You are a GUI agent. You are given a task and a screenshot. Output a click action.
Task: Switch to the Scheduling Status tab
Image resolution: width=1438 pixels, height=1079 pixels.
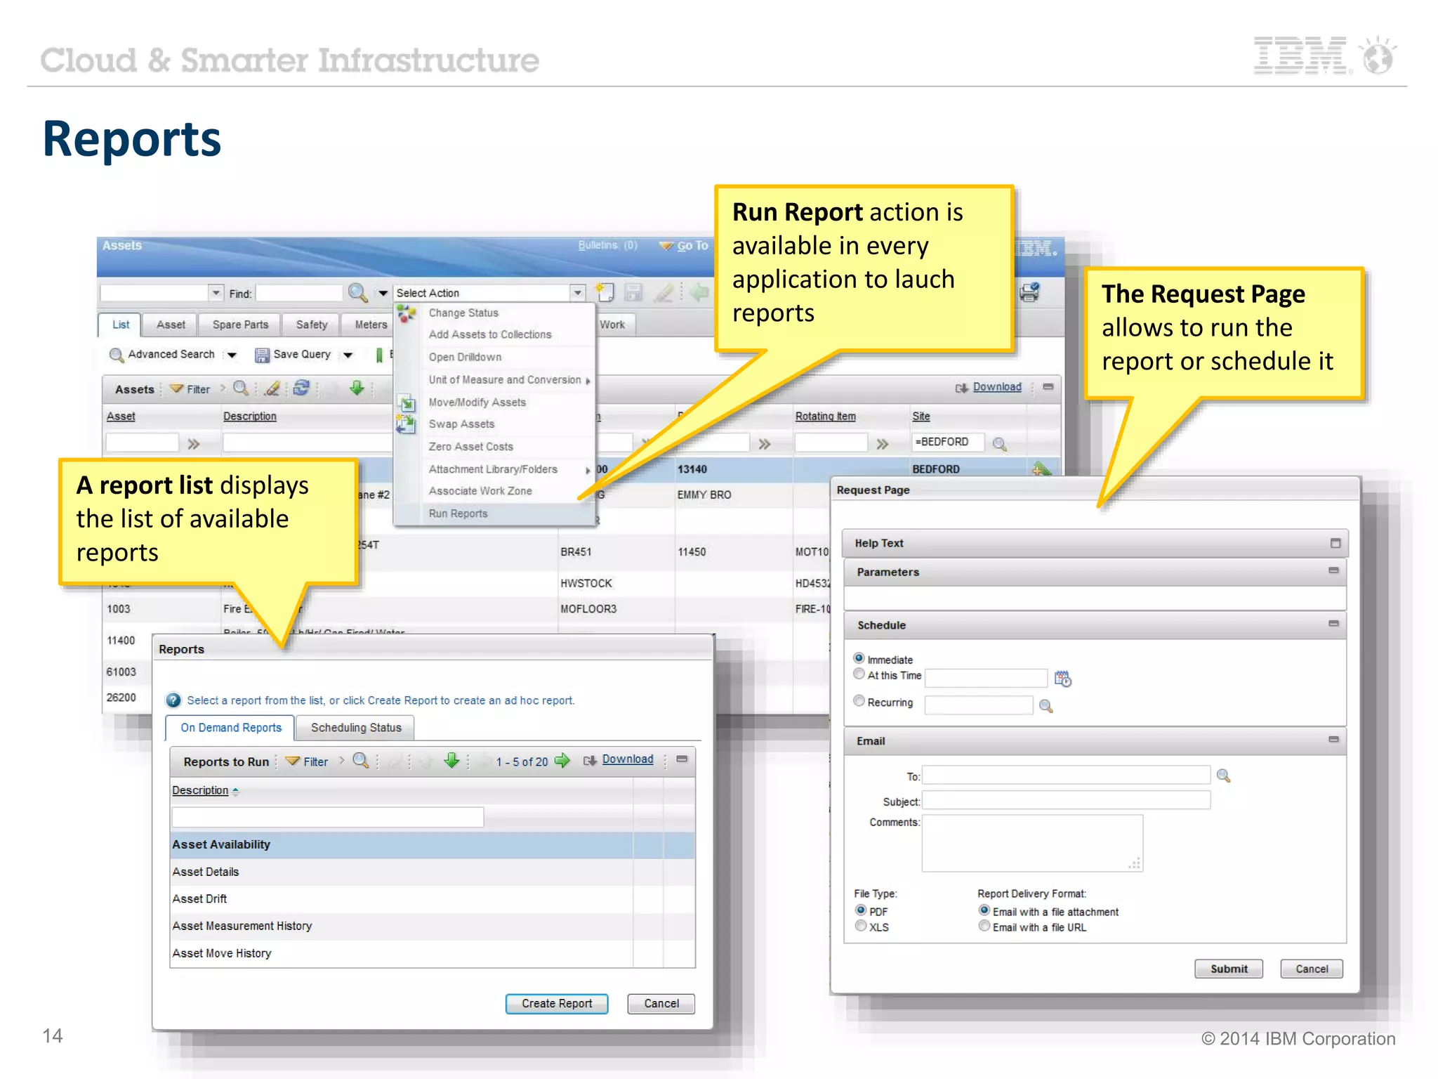pyautogui.click(x=356, y=728)
